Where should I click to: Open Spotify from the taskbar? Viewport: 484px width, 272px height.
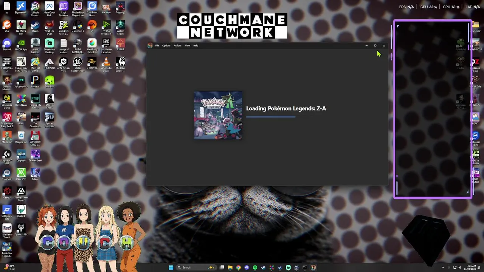click(255, 267)
